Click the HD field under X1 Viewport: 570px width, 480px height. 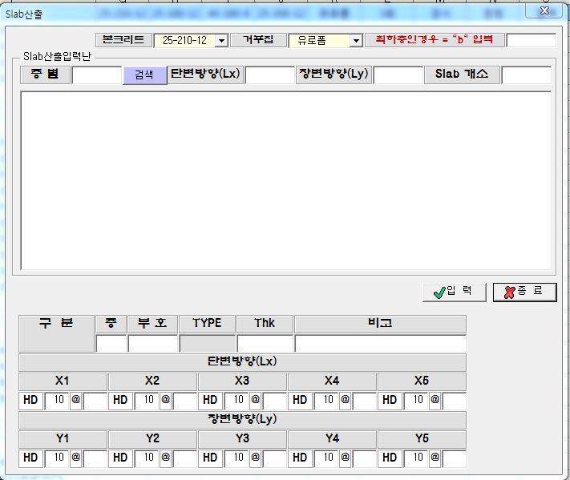pyautogui.click(x=30, y=401)
